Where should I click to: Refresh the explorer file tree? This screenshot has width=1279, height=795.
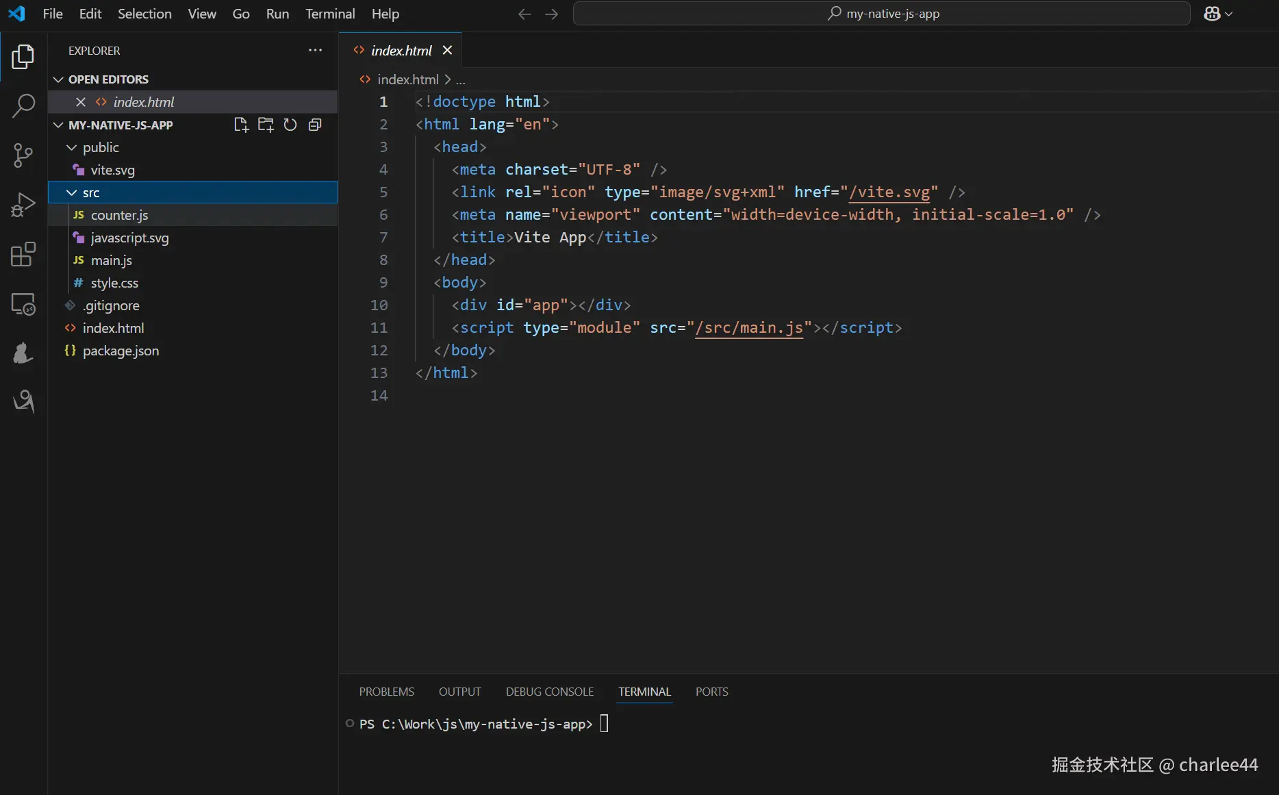pyautogui.click(x=290, y=125)
